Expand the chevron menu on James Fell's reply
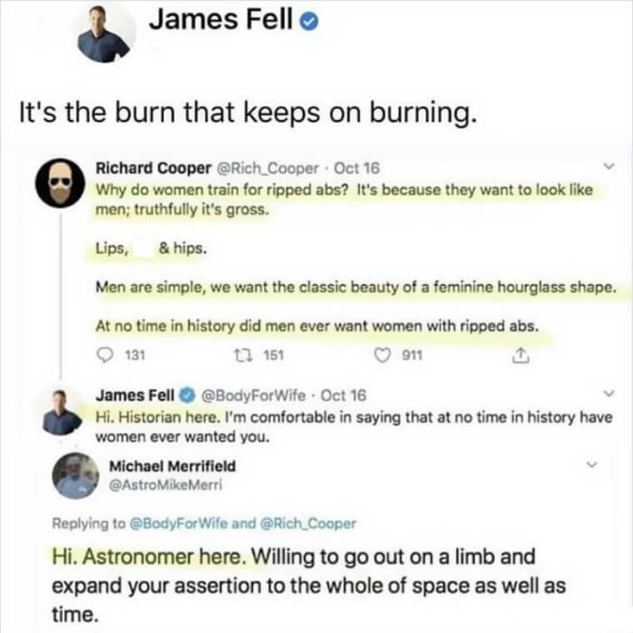This screenshot has width=633, height=633. pos(609,393)
